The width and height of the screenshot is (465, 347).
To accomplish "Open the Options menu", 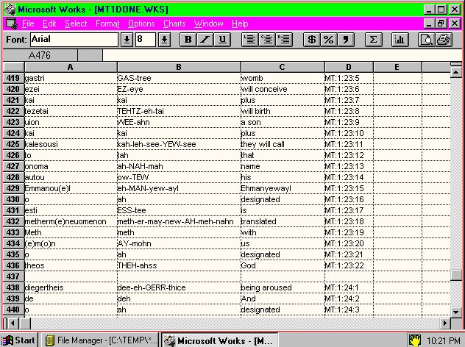I will coord(141,24).
